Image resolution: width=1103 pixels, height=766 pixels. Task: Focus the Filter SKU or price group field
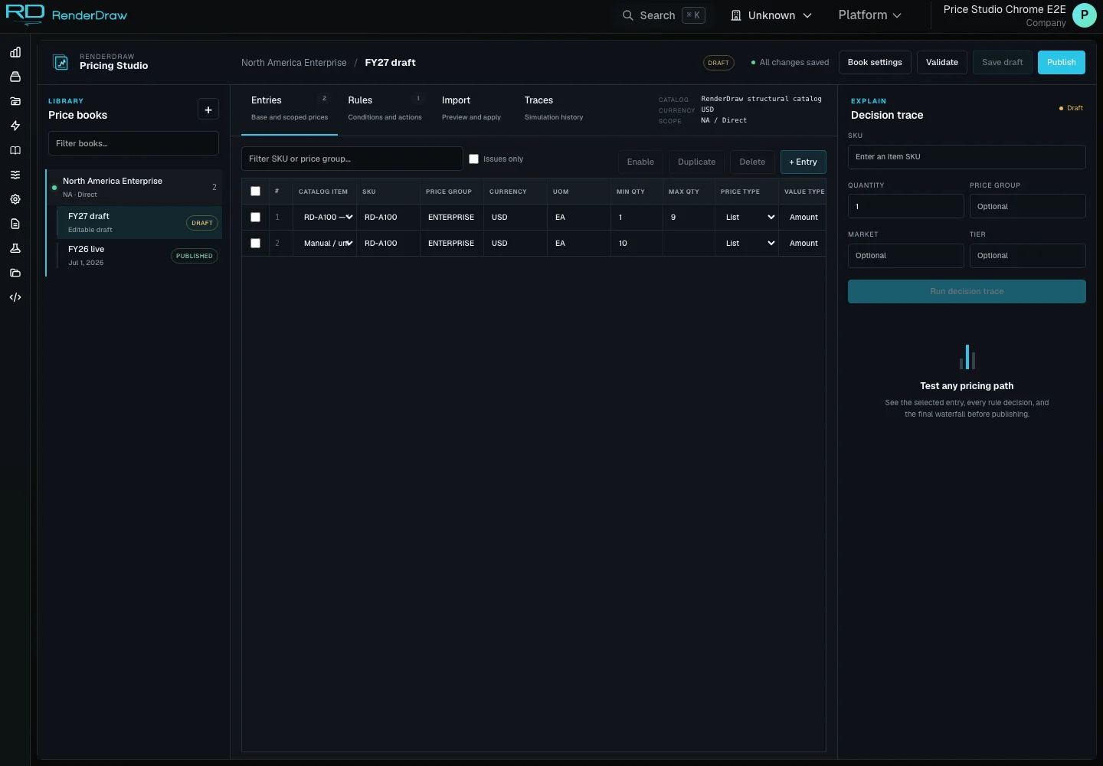tap(352, 159)
